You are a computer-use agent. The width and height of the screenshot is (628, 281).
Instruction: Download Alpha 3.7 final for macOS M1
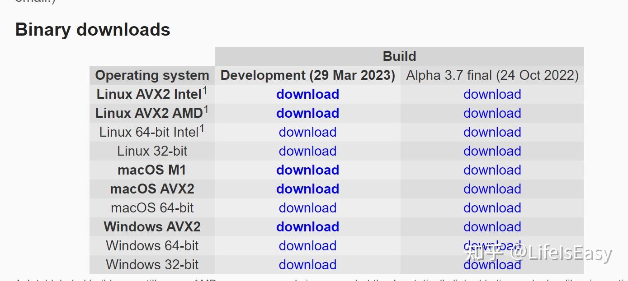[492, 170]
